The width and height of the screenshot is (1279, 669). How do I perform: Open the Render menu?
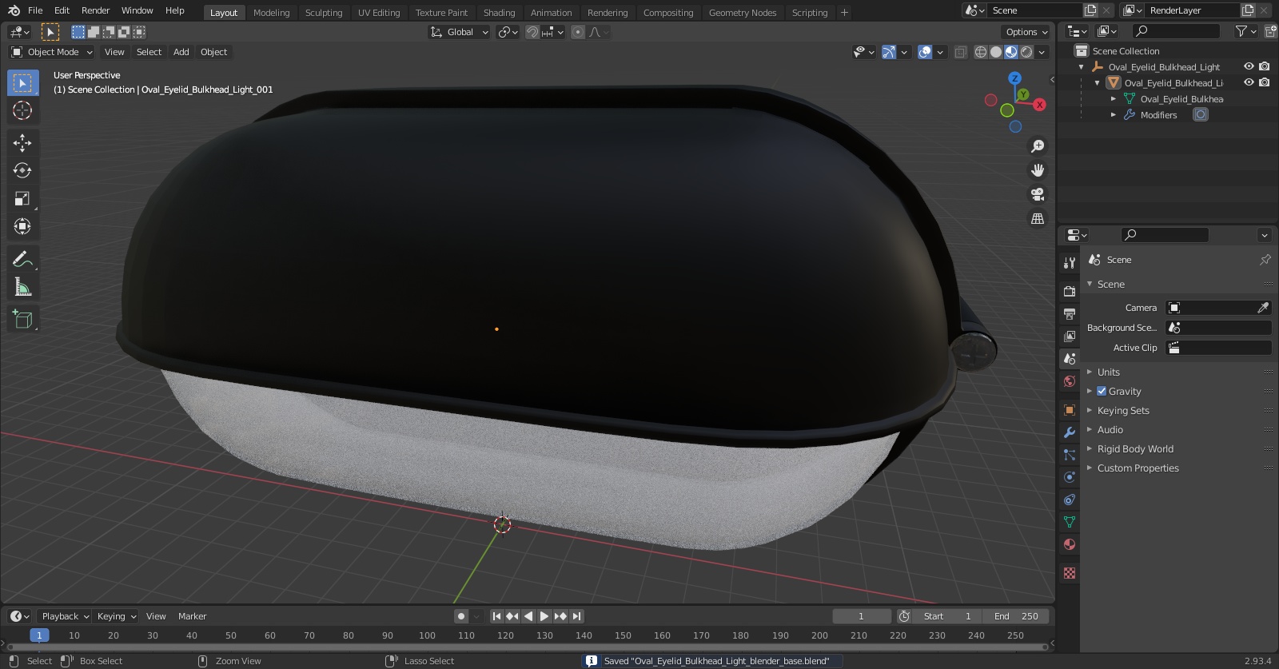95,10
